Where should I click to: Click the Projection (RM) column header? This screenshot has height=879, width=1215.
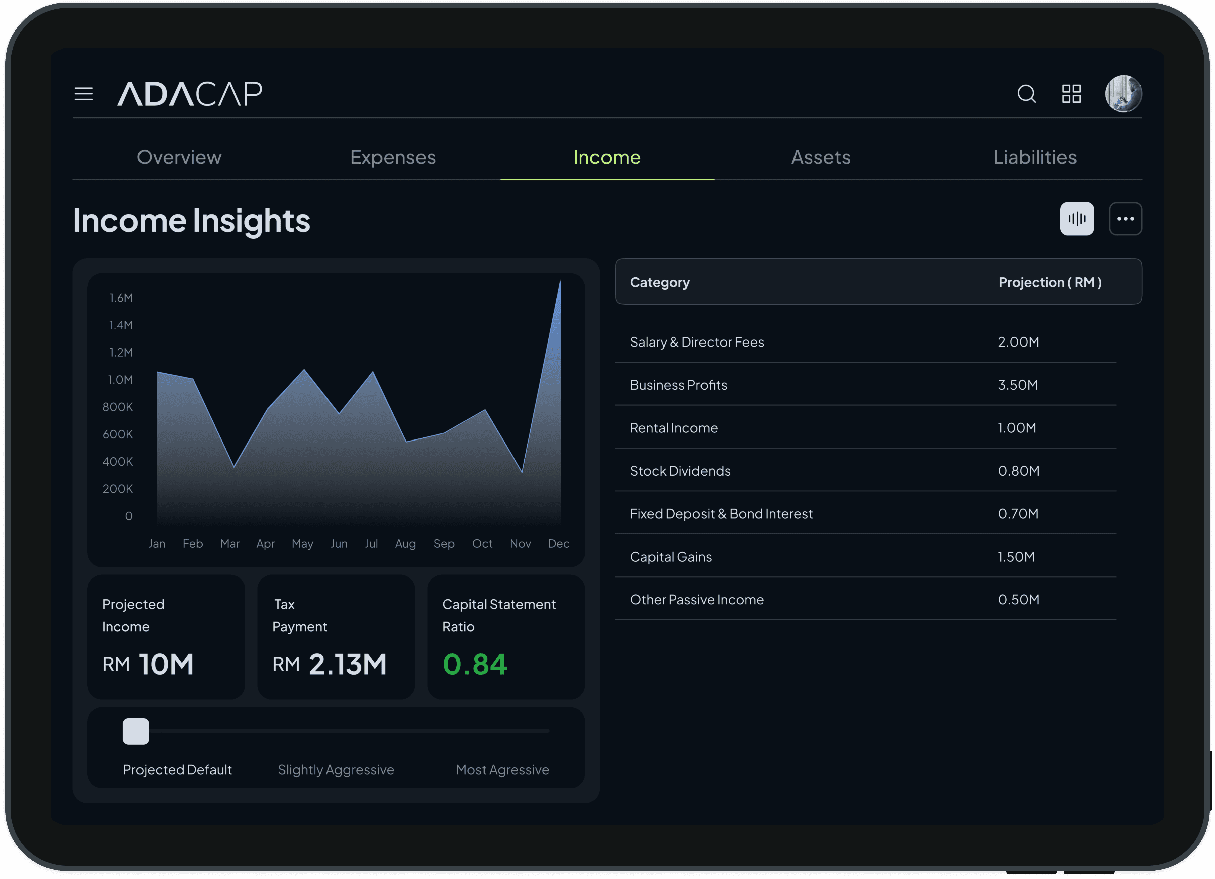1049,282
